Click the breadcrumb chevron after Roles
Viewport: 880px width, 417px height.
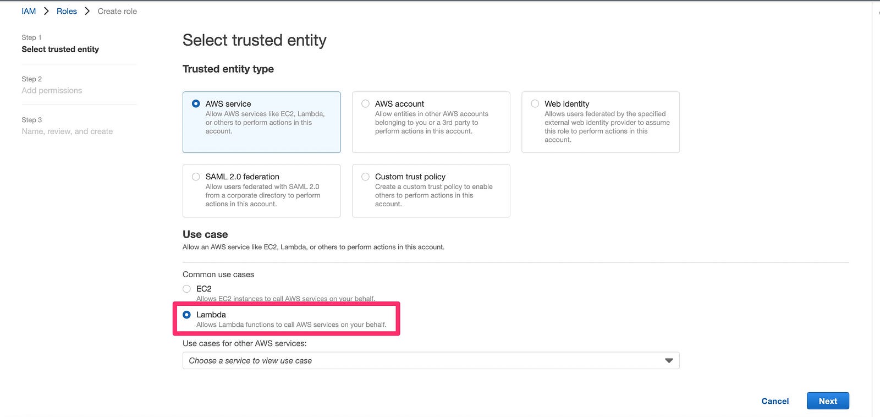coord(87,11)
